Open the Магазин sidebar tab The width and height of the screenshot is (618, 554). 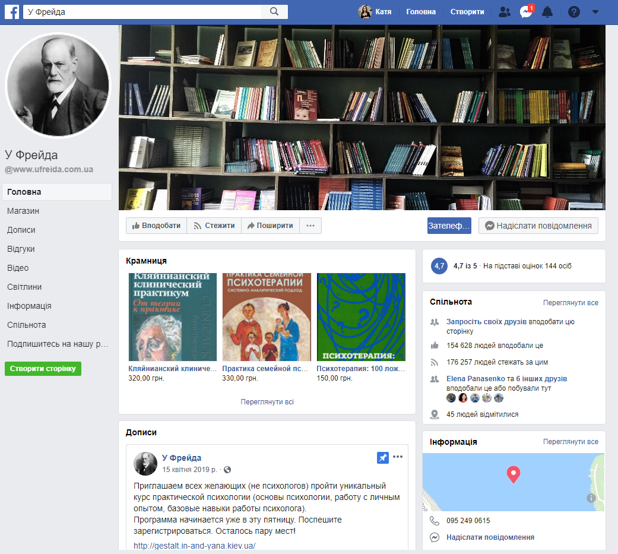(x=23, y=211)
